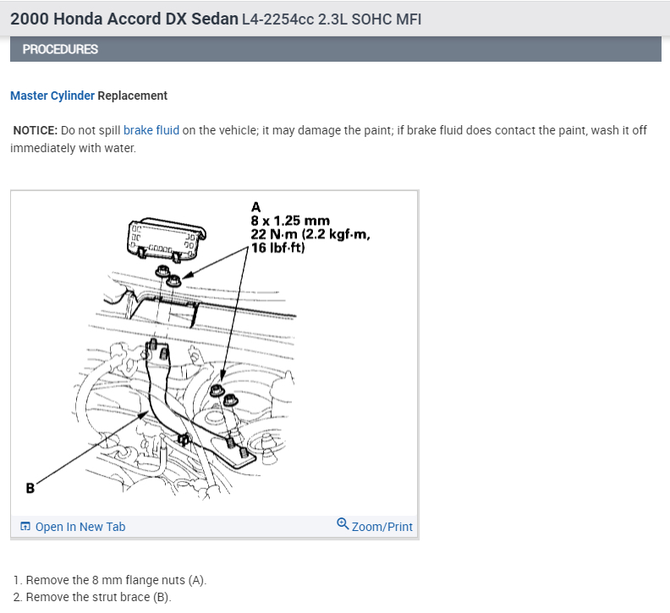The image size is (670, 613).
Task: Click the upper flange nuts in diagram
Action: click(x=168, y=276)
